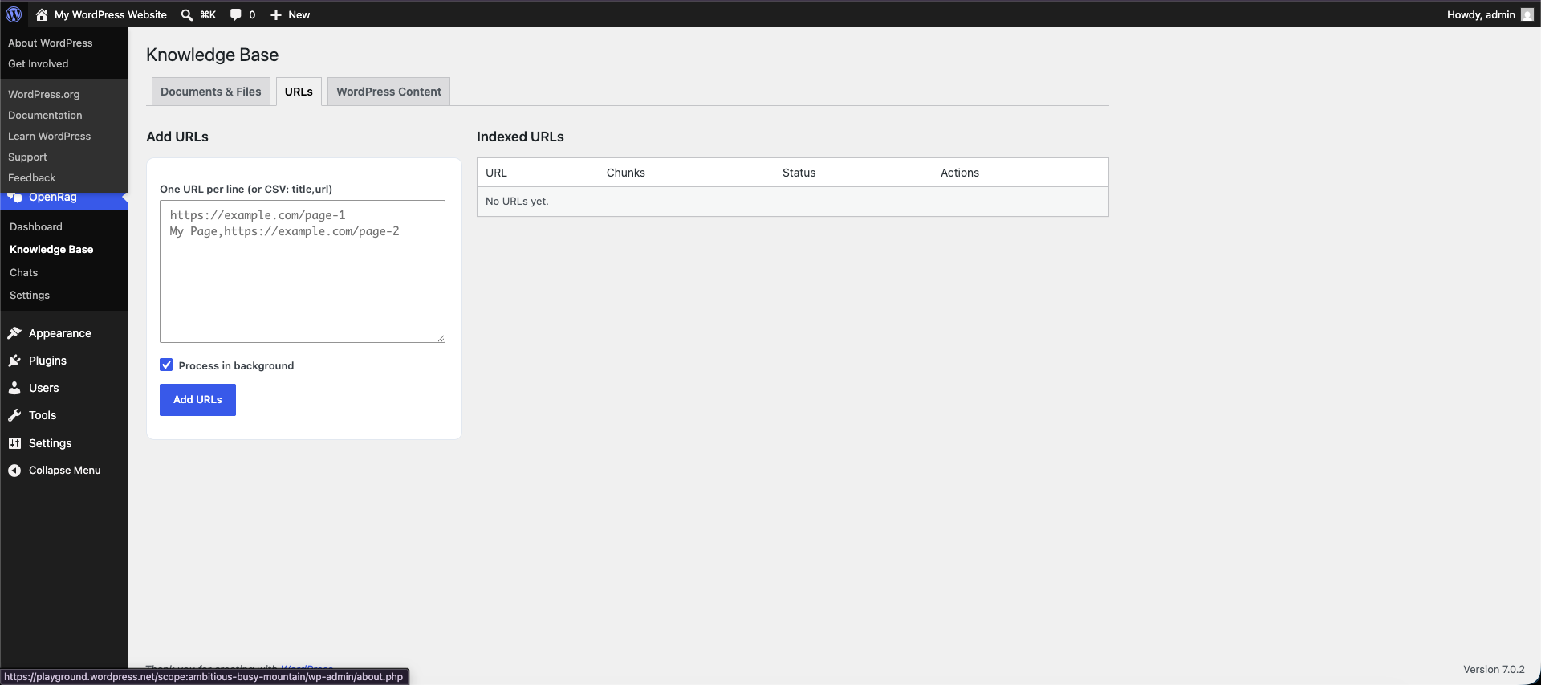
Task: Open Learn WordPress menu item
Action: 50,136
